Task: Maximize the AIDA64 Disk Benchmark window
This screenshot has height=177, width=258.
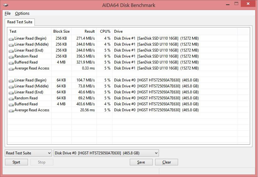Action: tap(236, 4)
